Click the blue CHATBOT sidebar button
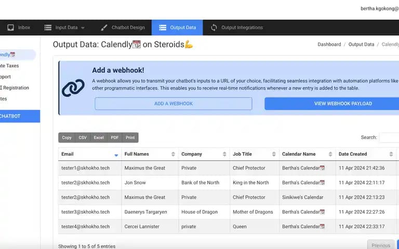Image resolution: width=399 pixels, height=249 pixels. [20, 116]
